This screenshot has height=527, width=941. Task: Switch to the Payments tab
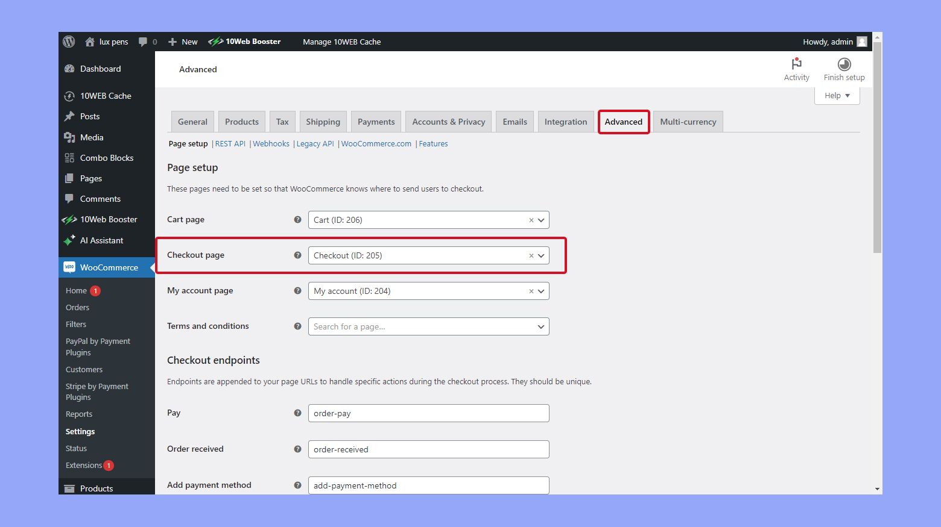pyautogui.click(x=376, y=122)
